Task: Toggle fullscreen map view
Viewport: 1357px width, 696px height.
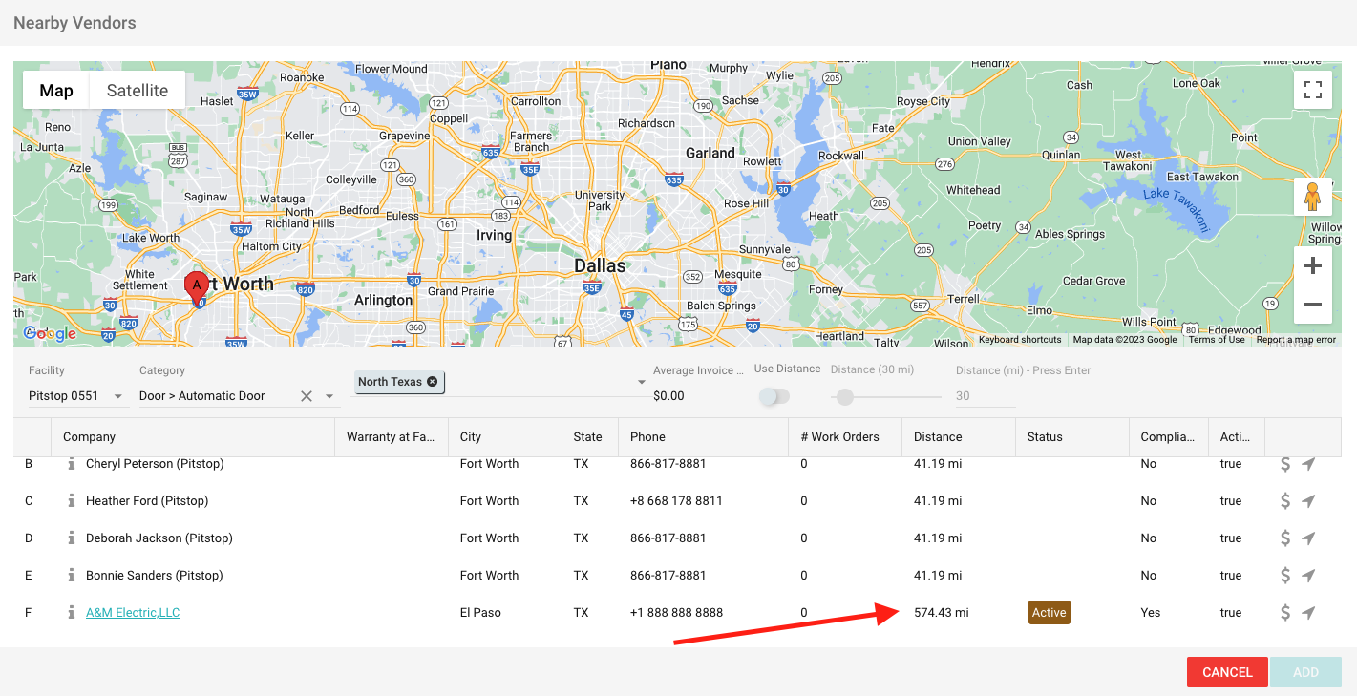Action: [x=1313, y=91]
